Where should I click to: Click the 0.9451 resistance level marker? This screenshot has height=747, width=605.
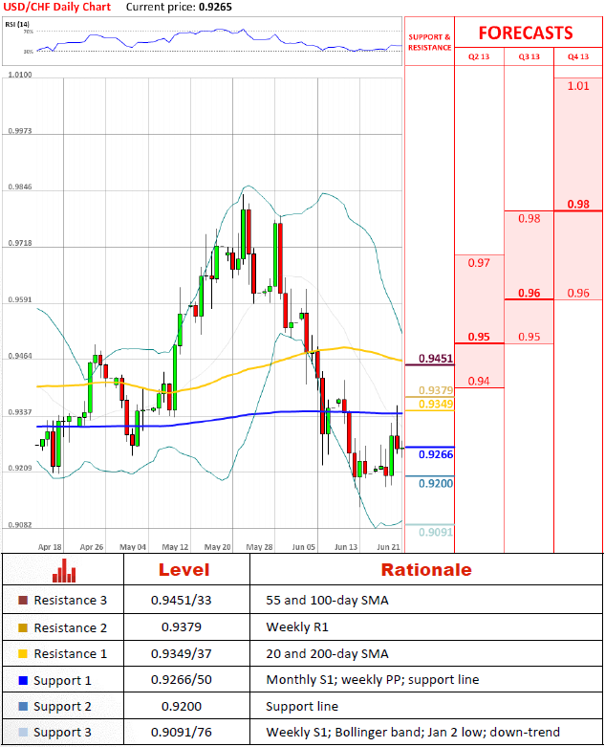coord(436,359)
